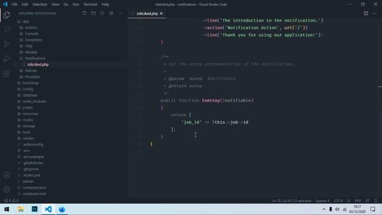The image size is (382, 215).
Task: Open File Explorer from taskbar
Action: point(21,210)
